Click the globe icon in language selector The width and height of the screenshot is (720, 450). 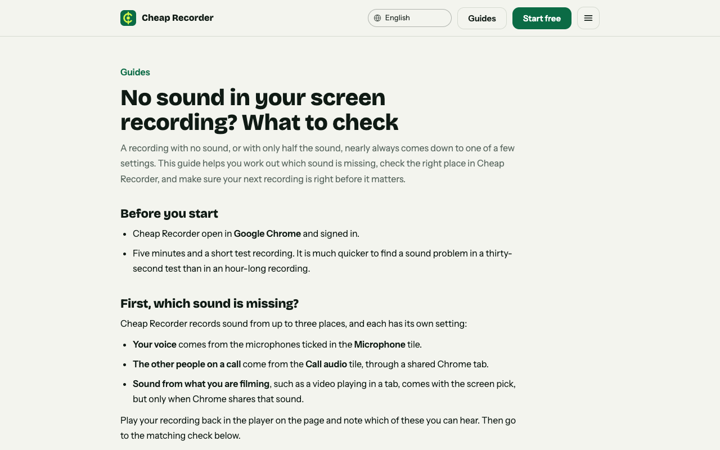click(x=377, y=18)
